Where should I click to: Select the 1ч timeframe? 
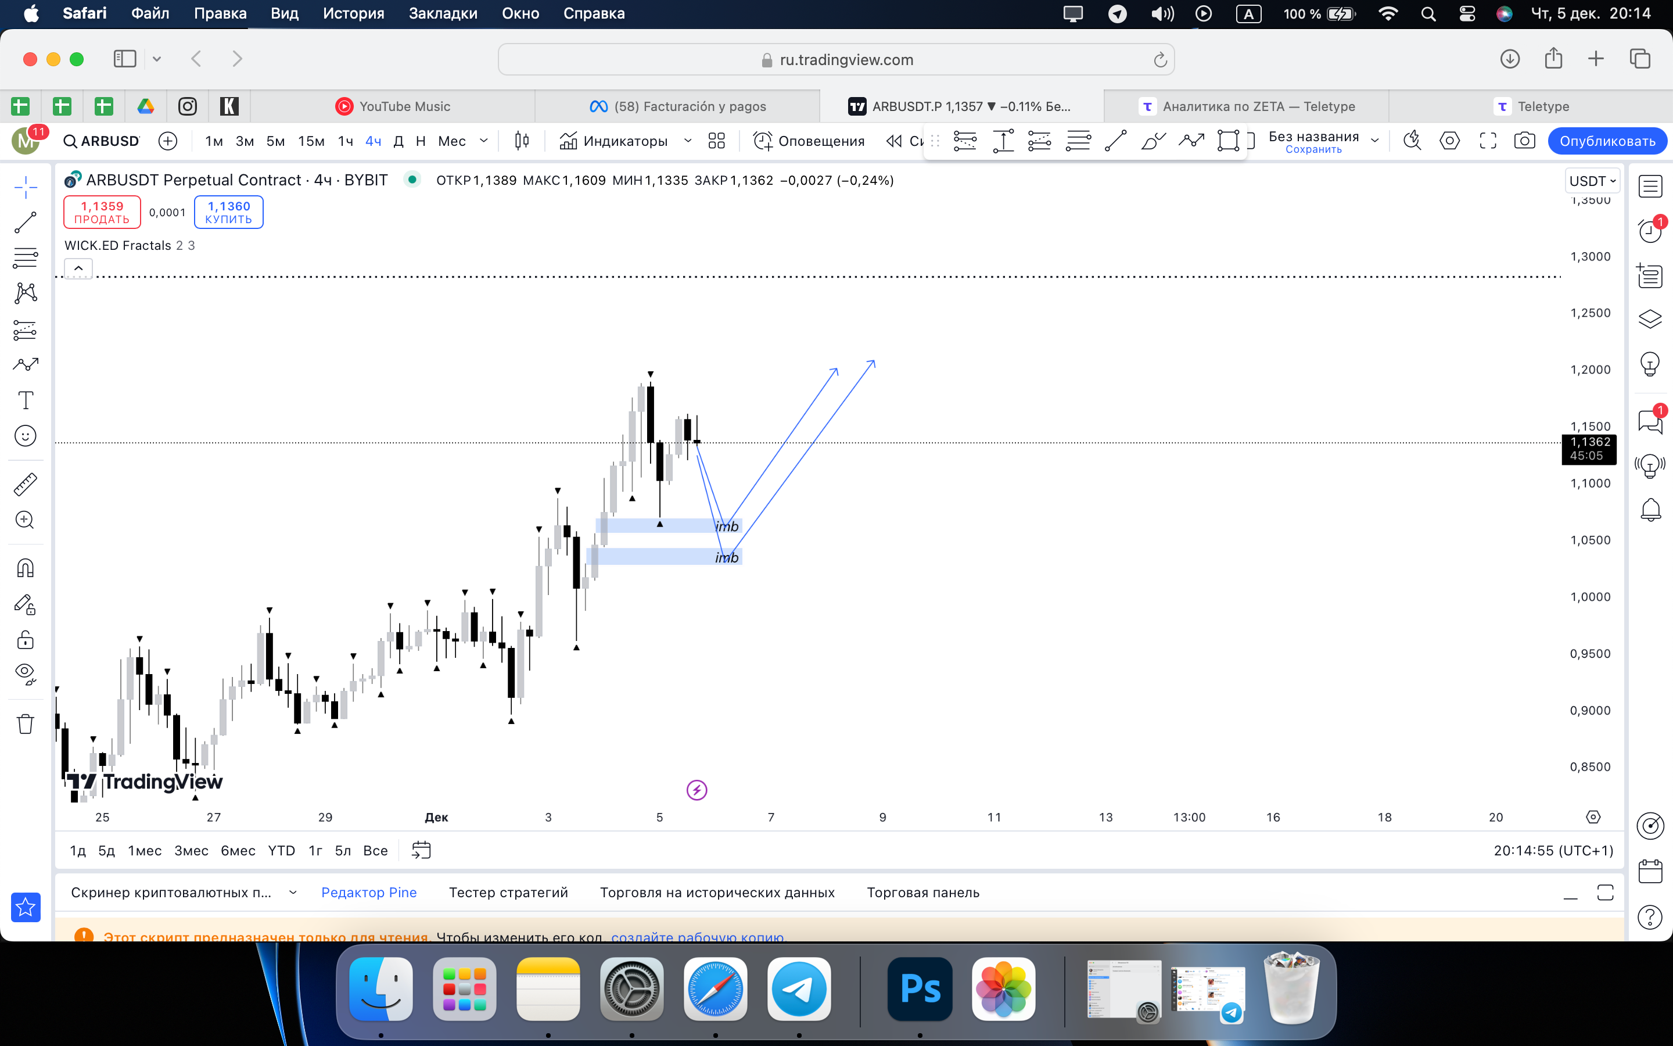(x=346, y=141)
